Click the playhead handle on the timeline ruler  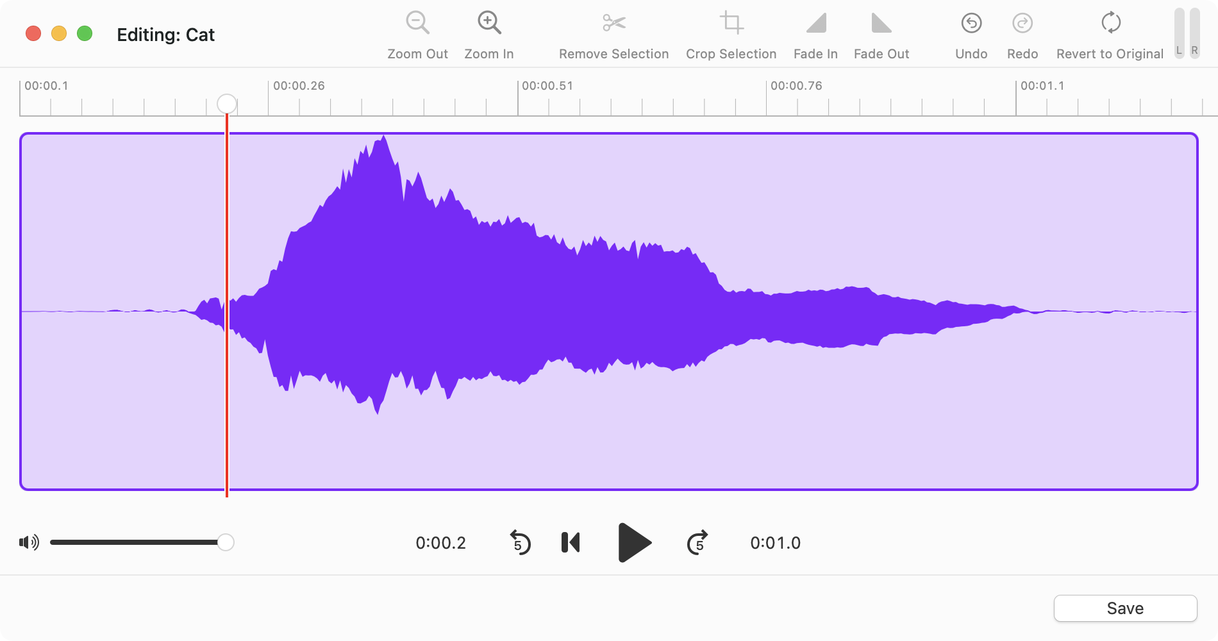226,104
